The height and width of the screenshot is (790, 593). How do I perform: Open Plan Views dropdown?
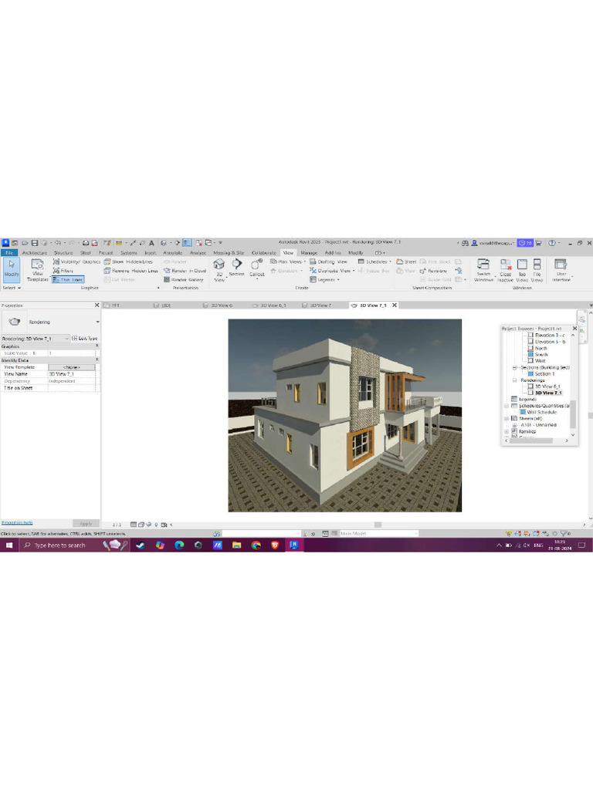(x=288, y=262)
